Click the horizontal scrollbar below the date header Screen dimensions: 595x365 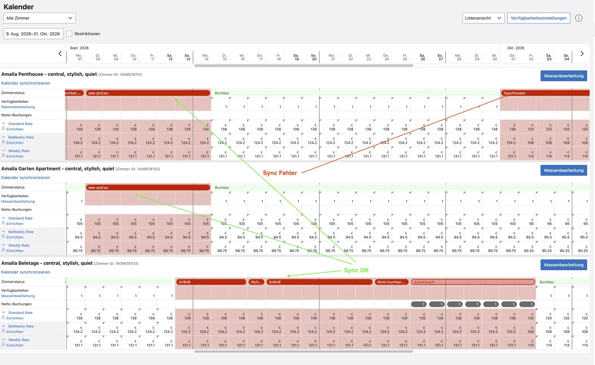303,65
